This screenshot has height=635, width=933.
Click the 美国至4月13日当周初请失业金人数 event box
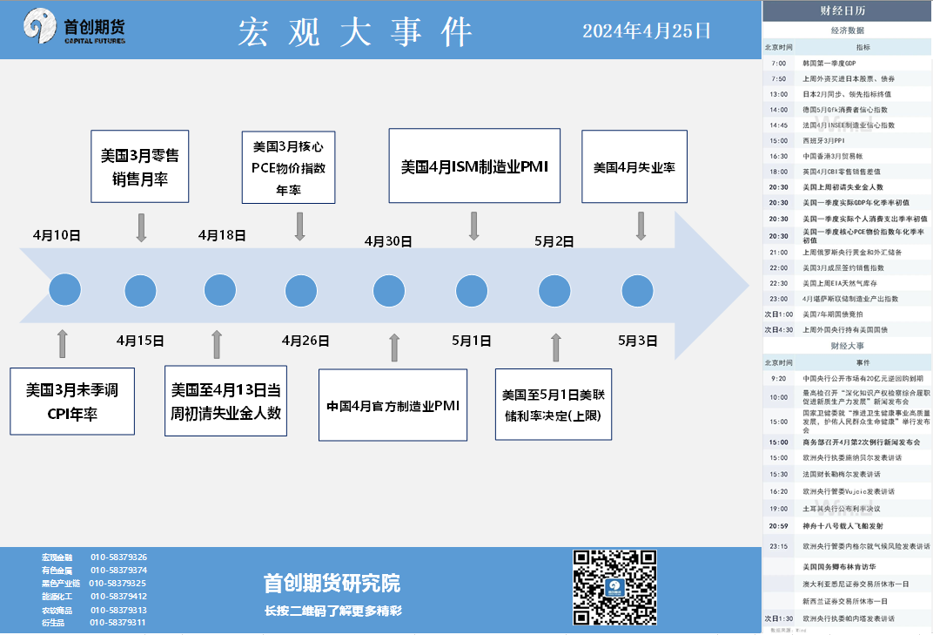coord(225,401)
